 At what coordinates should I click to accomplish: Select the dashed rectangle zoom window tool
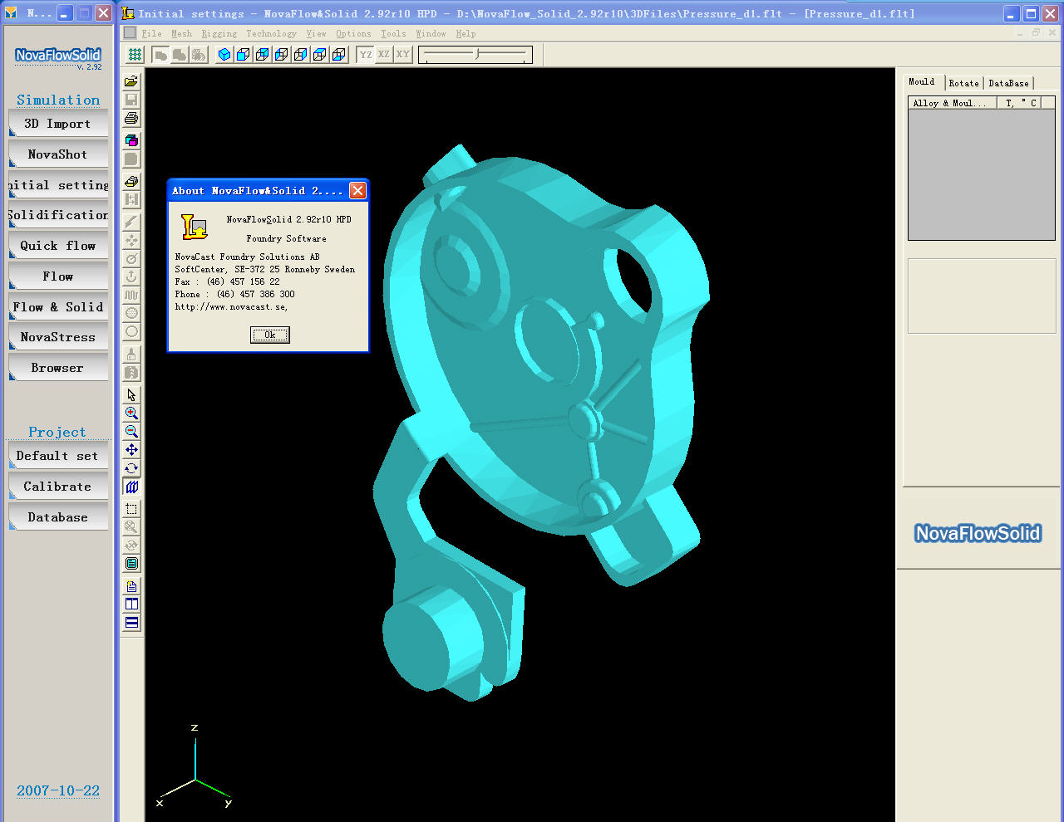coord(131,509)
